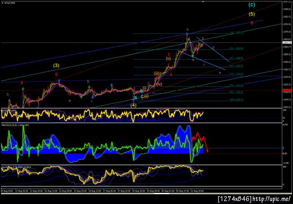Select the red 5 label under yellow (5)

(x=252, y=23)
